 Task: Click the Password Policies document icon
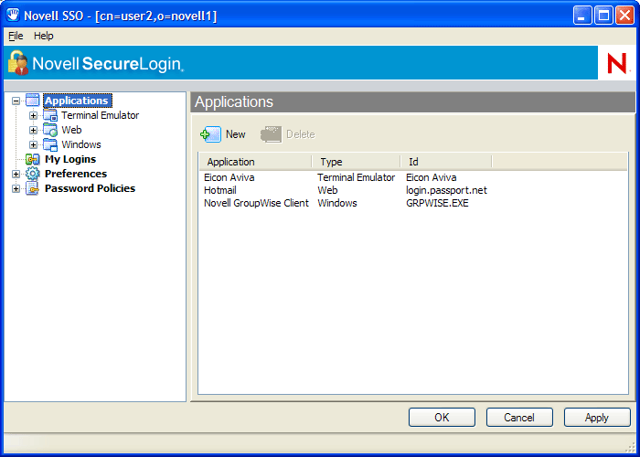click(33, 188)
